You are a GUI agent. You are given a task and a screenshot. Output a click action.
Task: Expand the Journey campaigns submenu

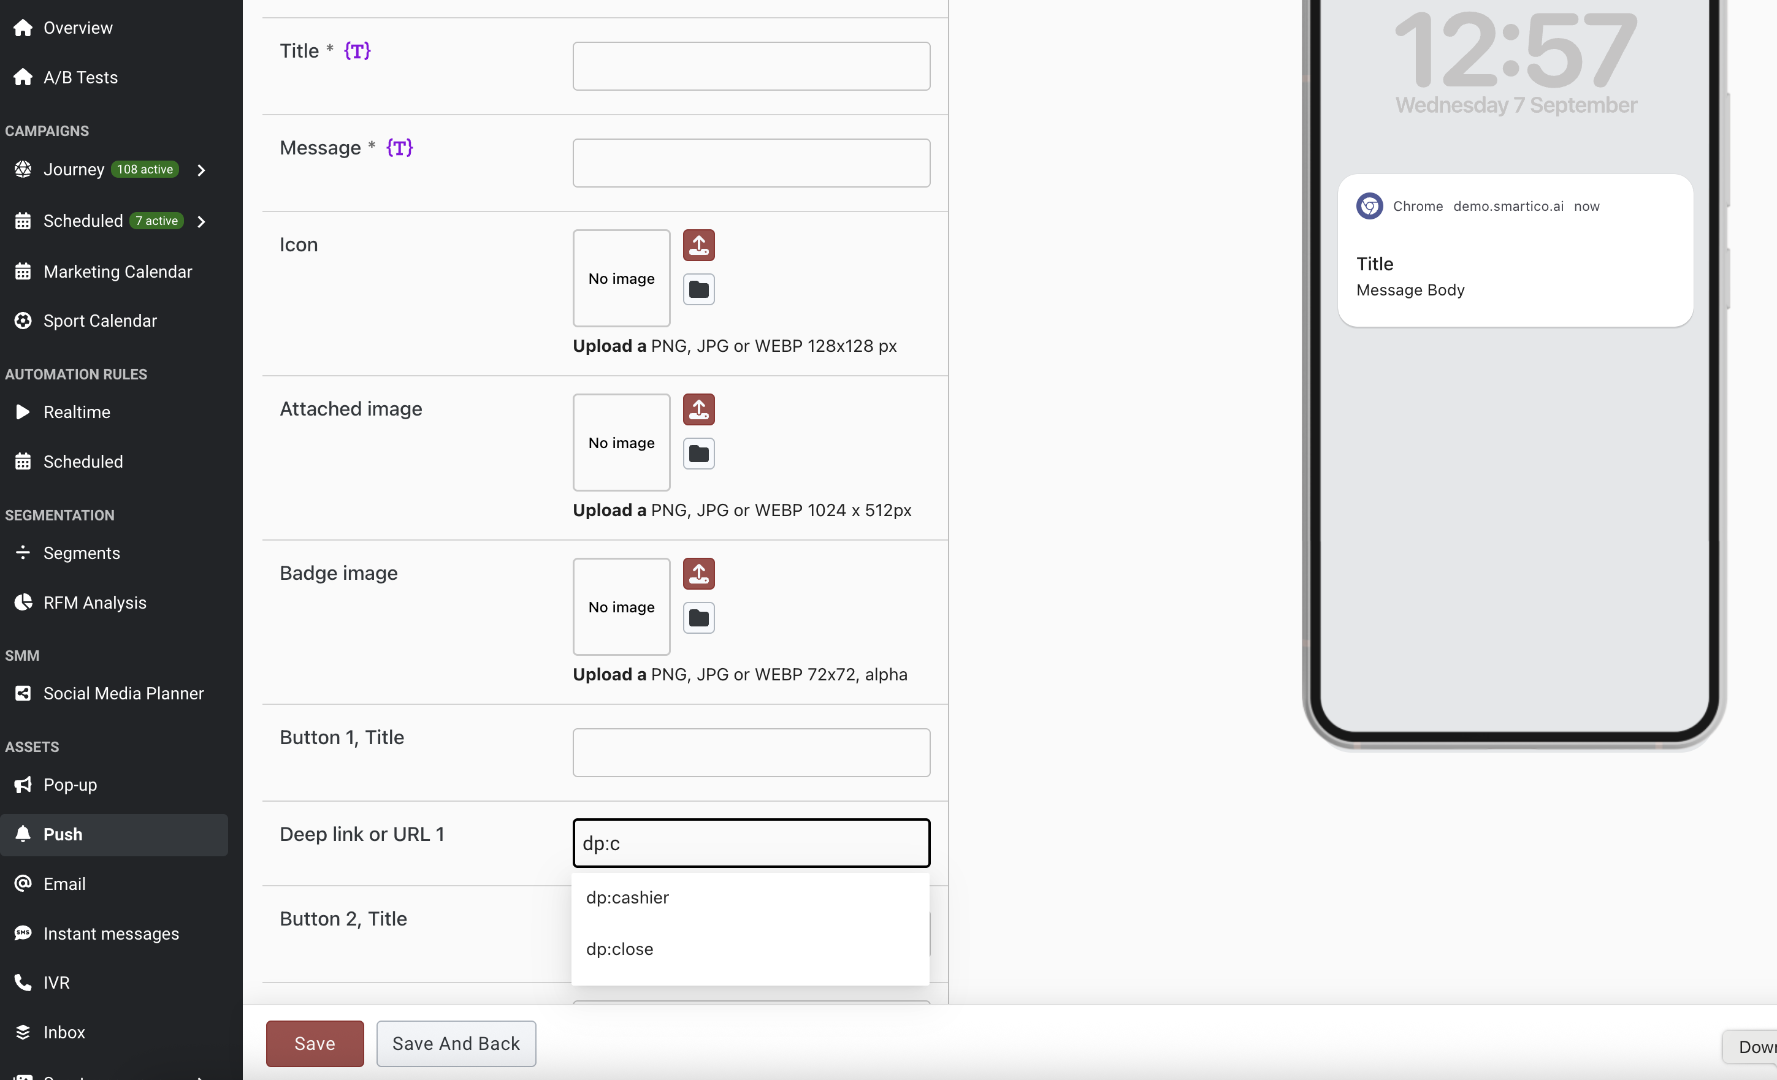click(201, 170)
